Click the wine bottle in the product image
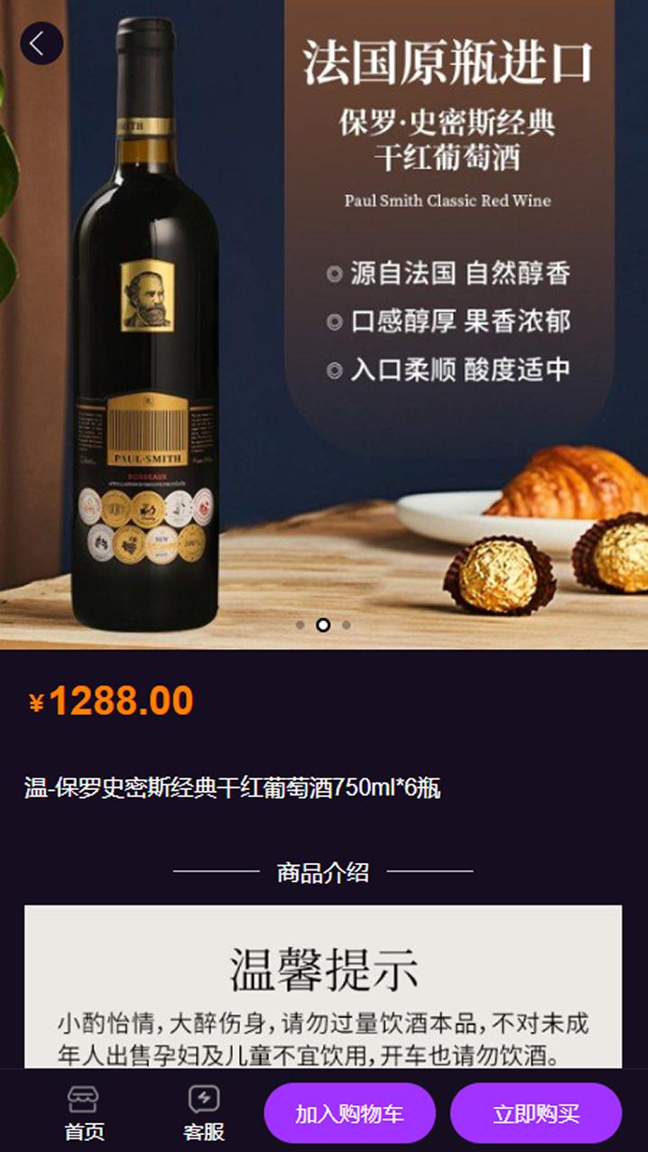648x1152 pixels. tap(146, 325)
